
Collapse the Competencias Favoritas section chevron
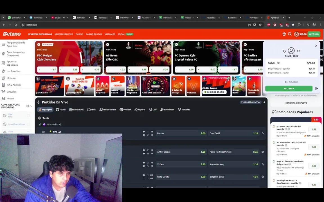click(x=31, y=106)
